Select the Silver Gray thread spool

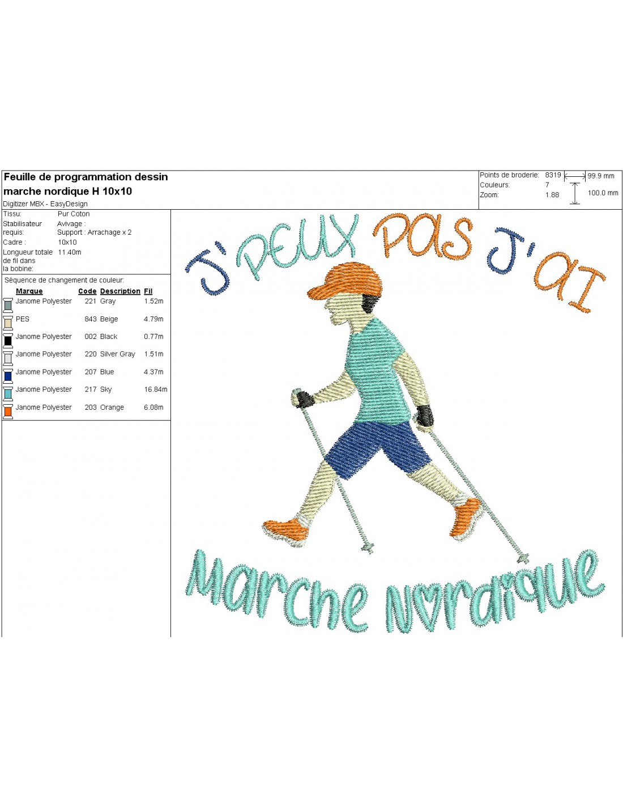pos(8,358)
